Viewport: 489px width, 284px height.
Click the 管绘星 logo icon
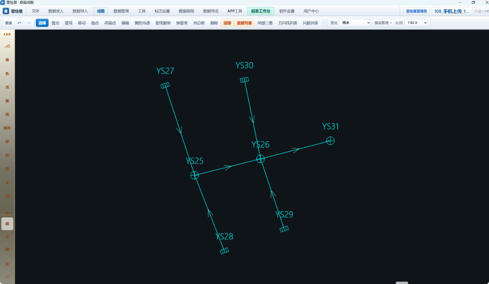pos(6,11)
